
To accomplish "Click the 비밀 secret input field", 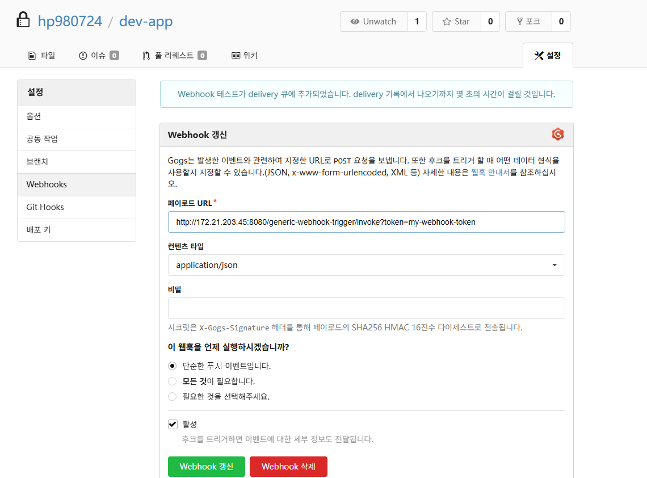I will (367, 308).
